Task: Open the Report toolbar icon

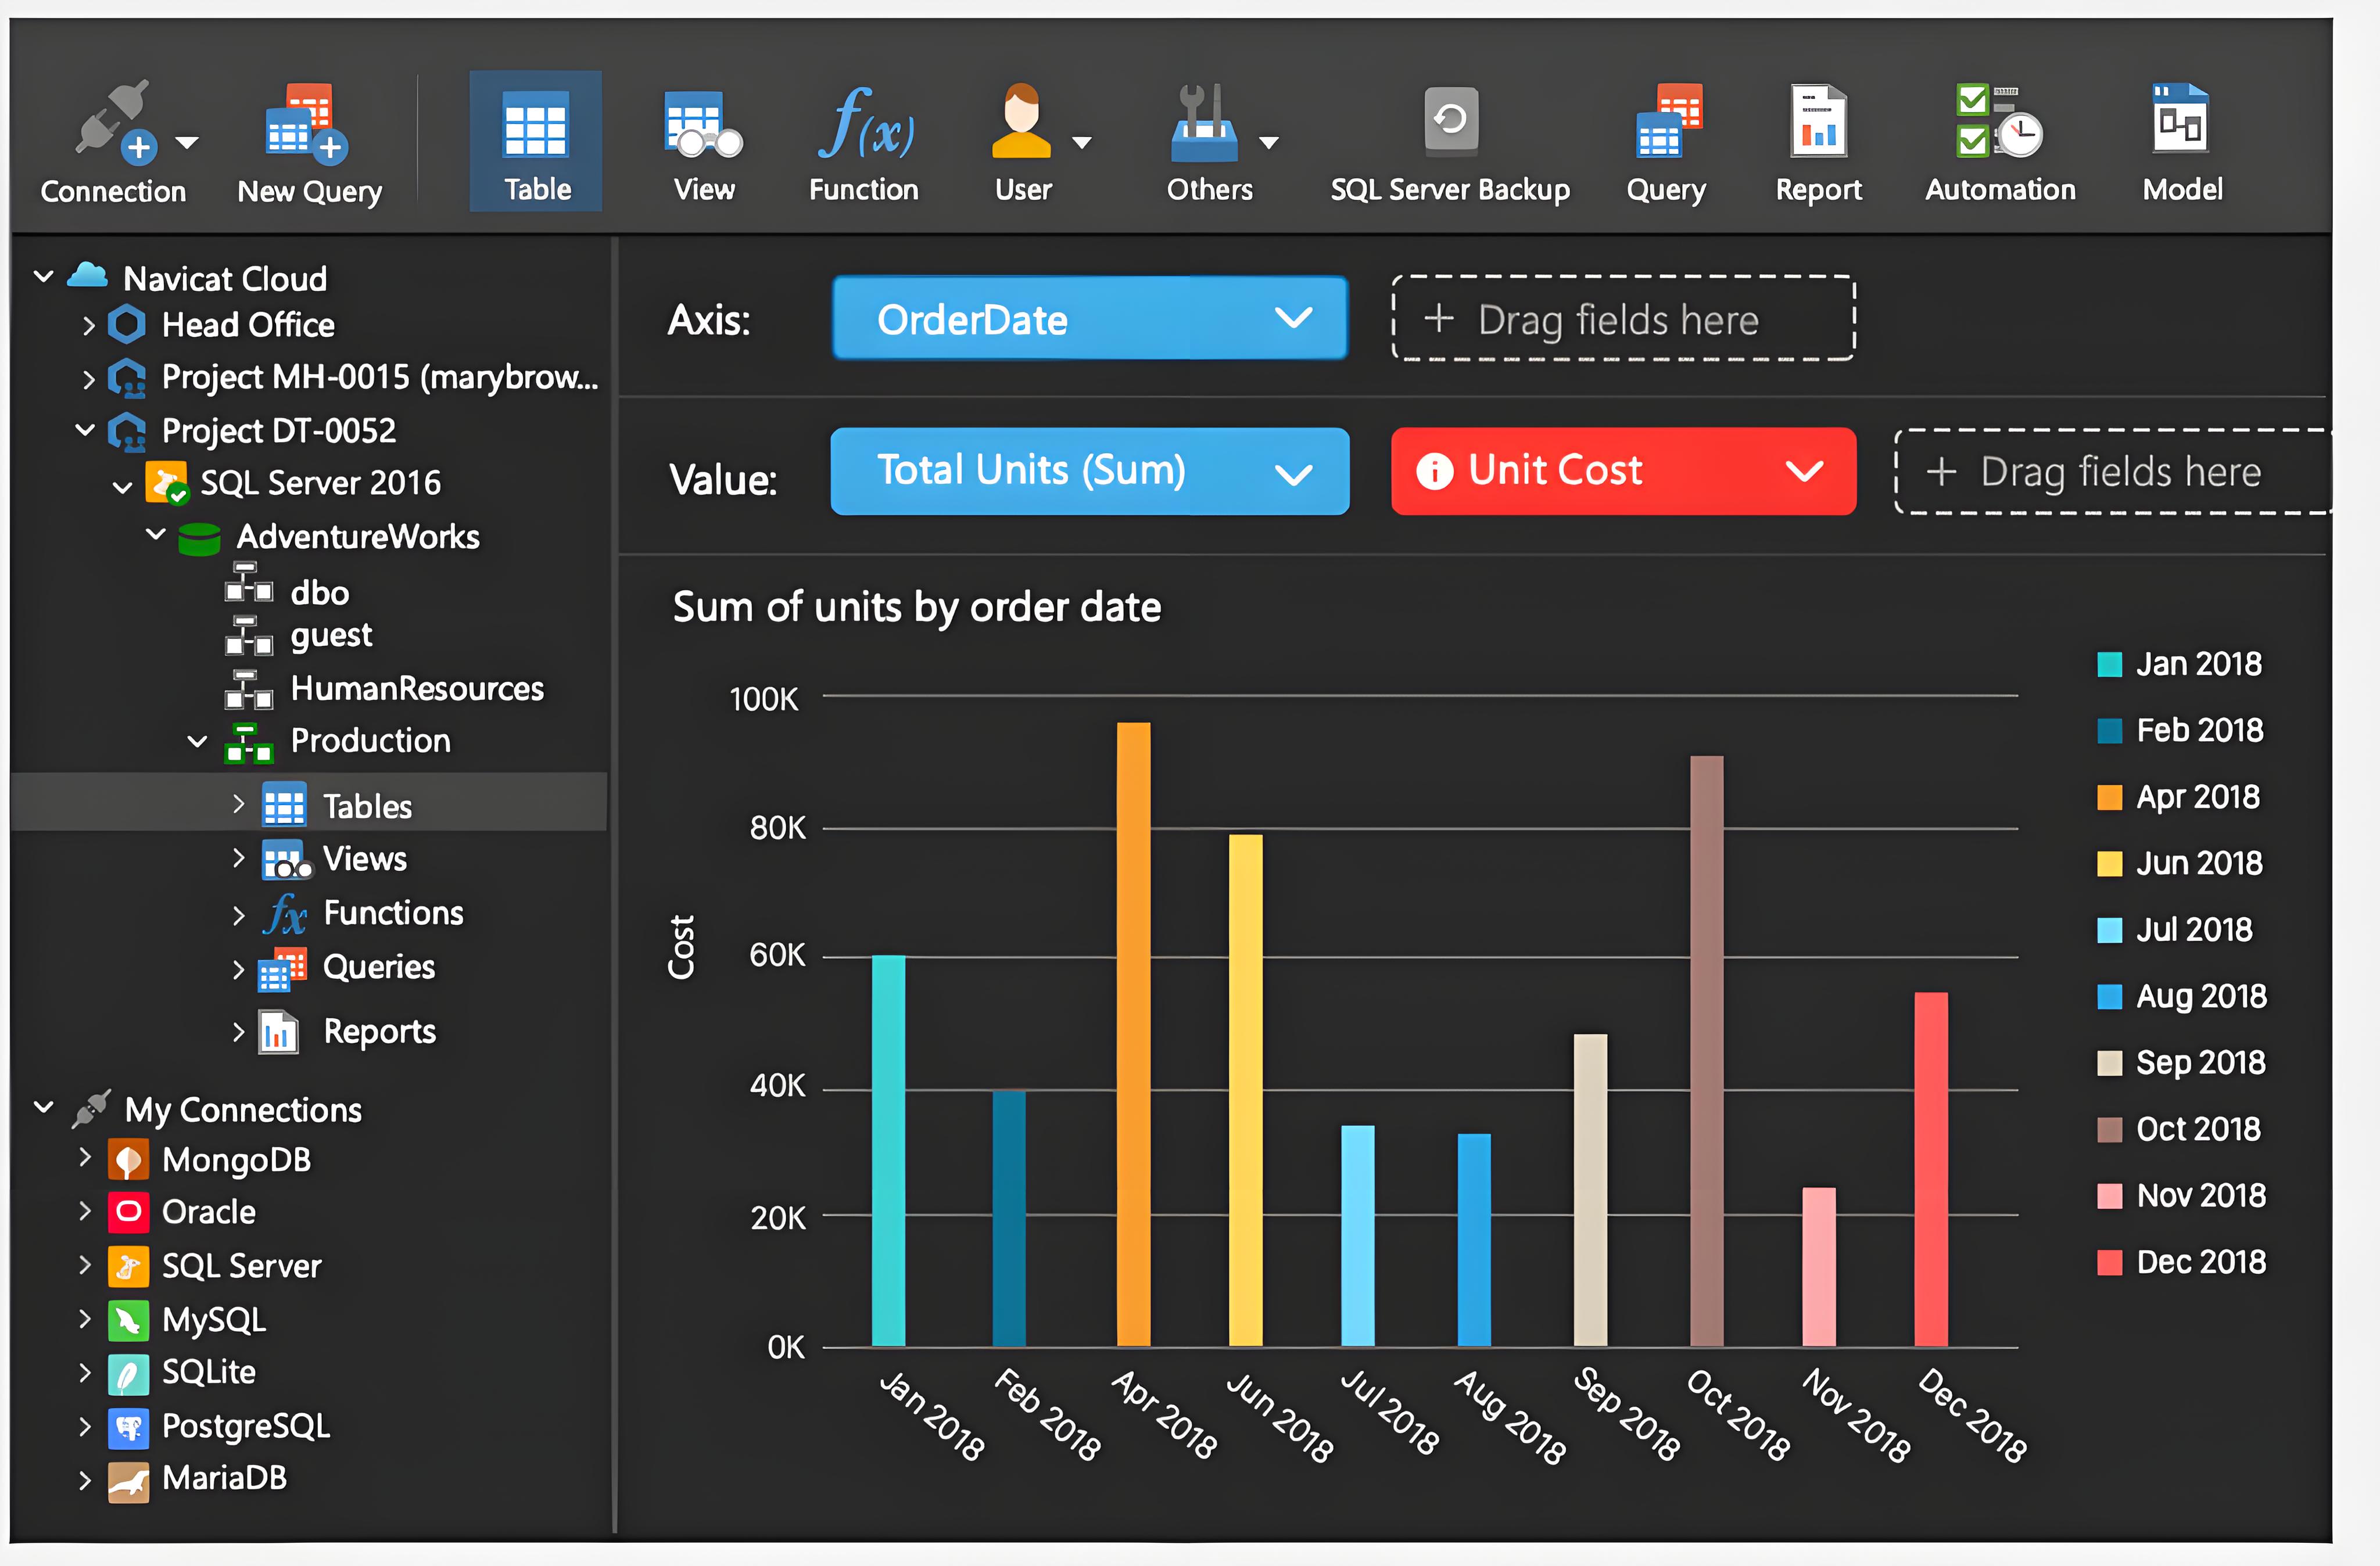Action: tap(1818, 121)
